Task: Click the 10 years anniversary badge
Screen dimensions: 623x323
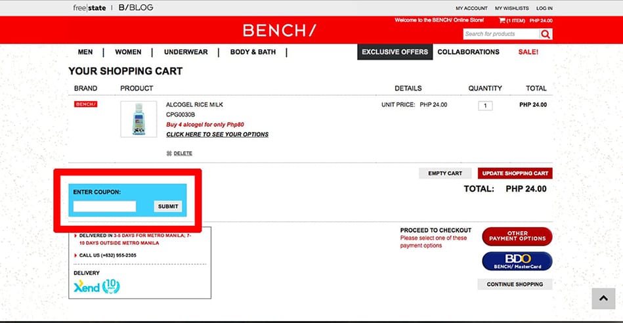Action: (111, 286)
